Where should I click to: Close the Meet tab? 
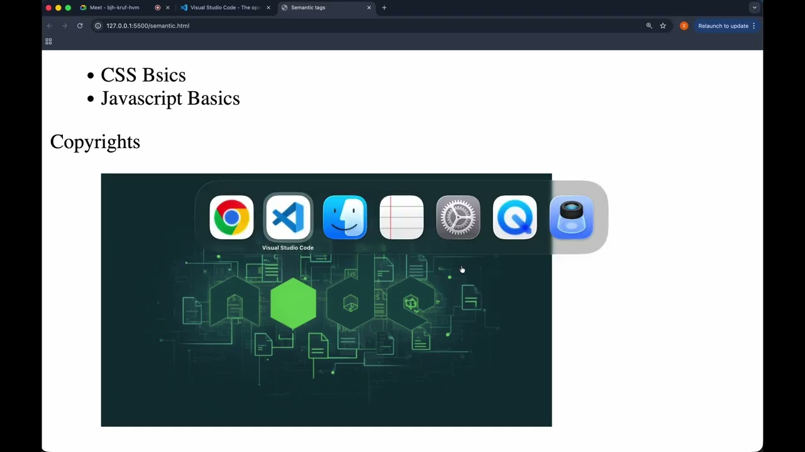pos(167,8)
